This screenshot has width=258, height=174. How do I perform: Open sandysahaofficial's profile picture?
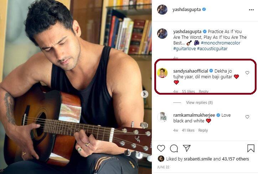[162, 73]
